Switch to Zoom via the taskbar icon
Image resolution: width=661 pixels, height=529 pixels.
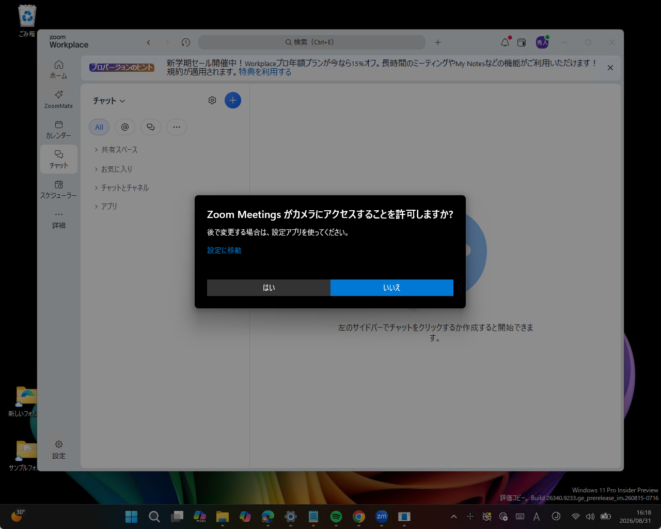pos(382,517)
